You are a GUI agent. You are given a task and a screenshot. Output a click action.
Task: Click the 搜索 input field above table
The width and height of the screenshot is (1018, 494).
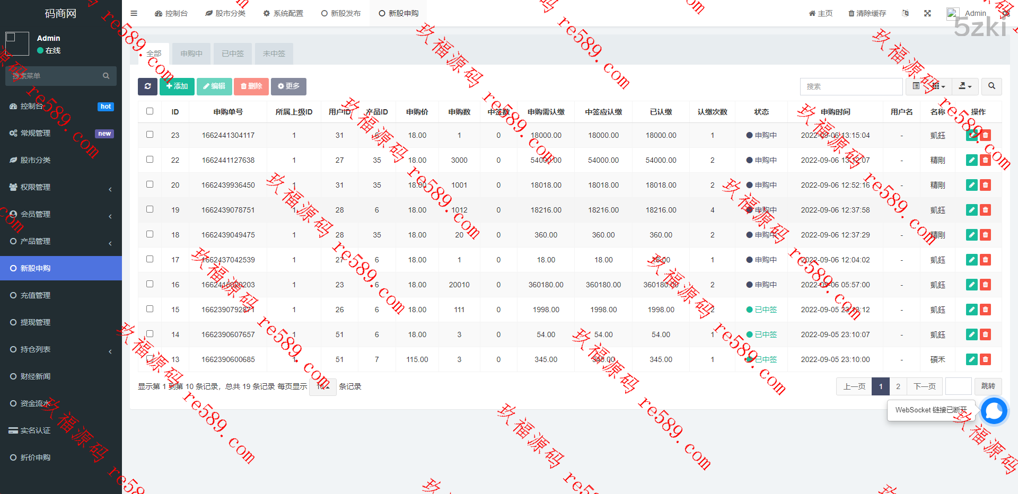click(851, 86)
